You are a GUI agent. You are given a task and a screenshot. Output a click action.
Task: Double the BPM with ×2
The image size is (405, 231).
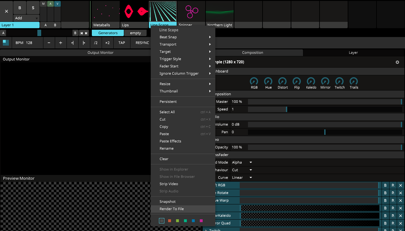[x=107, y=43]
